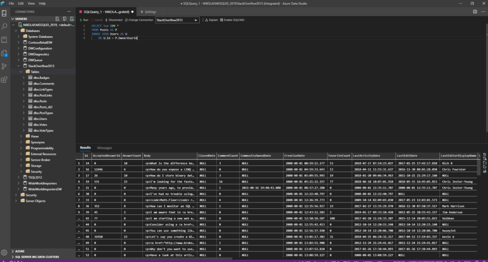
Task: Select the Server Objects folder
Action: click(35, 201)
